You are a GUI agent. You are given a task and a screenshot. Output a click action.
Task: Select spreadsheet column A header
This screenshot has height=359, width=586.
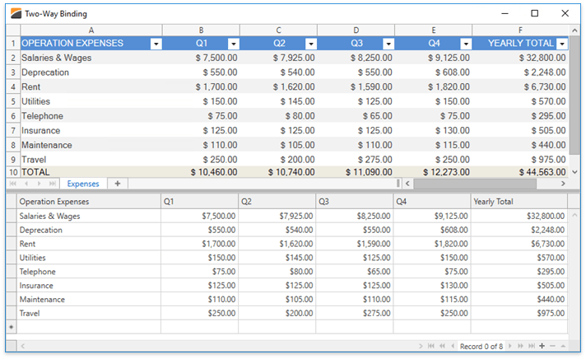(x=91, y=30)
